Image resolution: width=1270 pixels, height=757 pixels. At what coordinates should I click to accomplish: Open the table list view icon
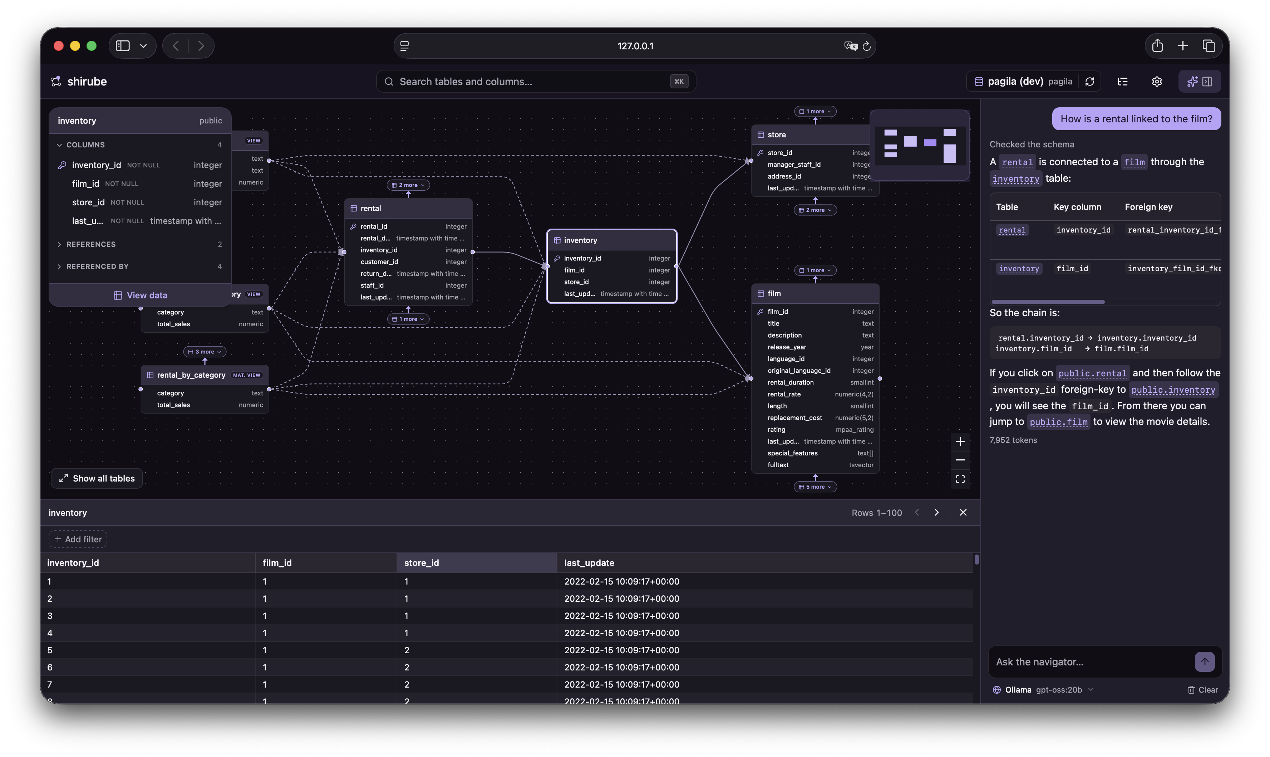pos(1122,82)
